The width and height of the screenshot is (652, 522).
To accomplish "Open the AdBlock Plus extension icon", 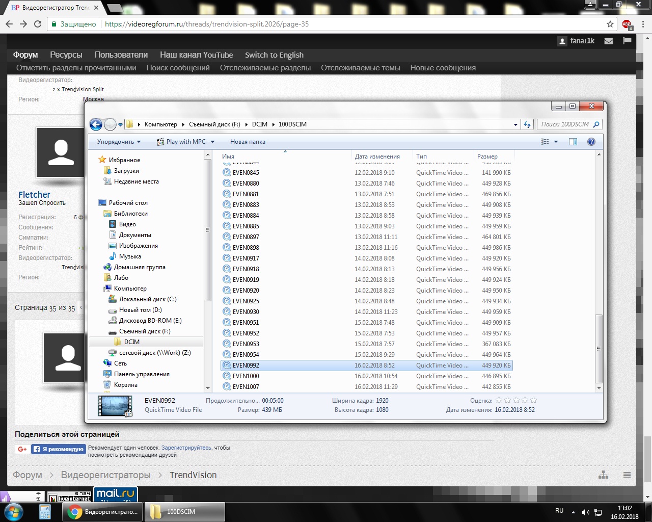I will pos(627,24).
